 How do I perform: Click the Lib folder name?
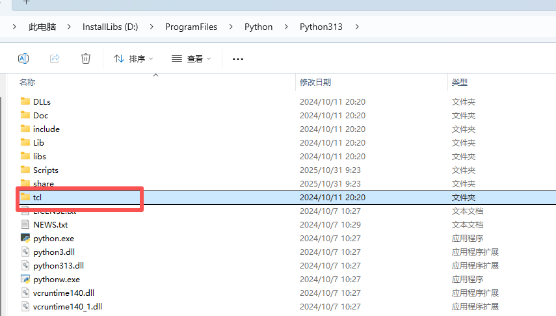click(38, 143)
